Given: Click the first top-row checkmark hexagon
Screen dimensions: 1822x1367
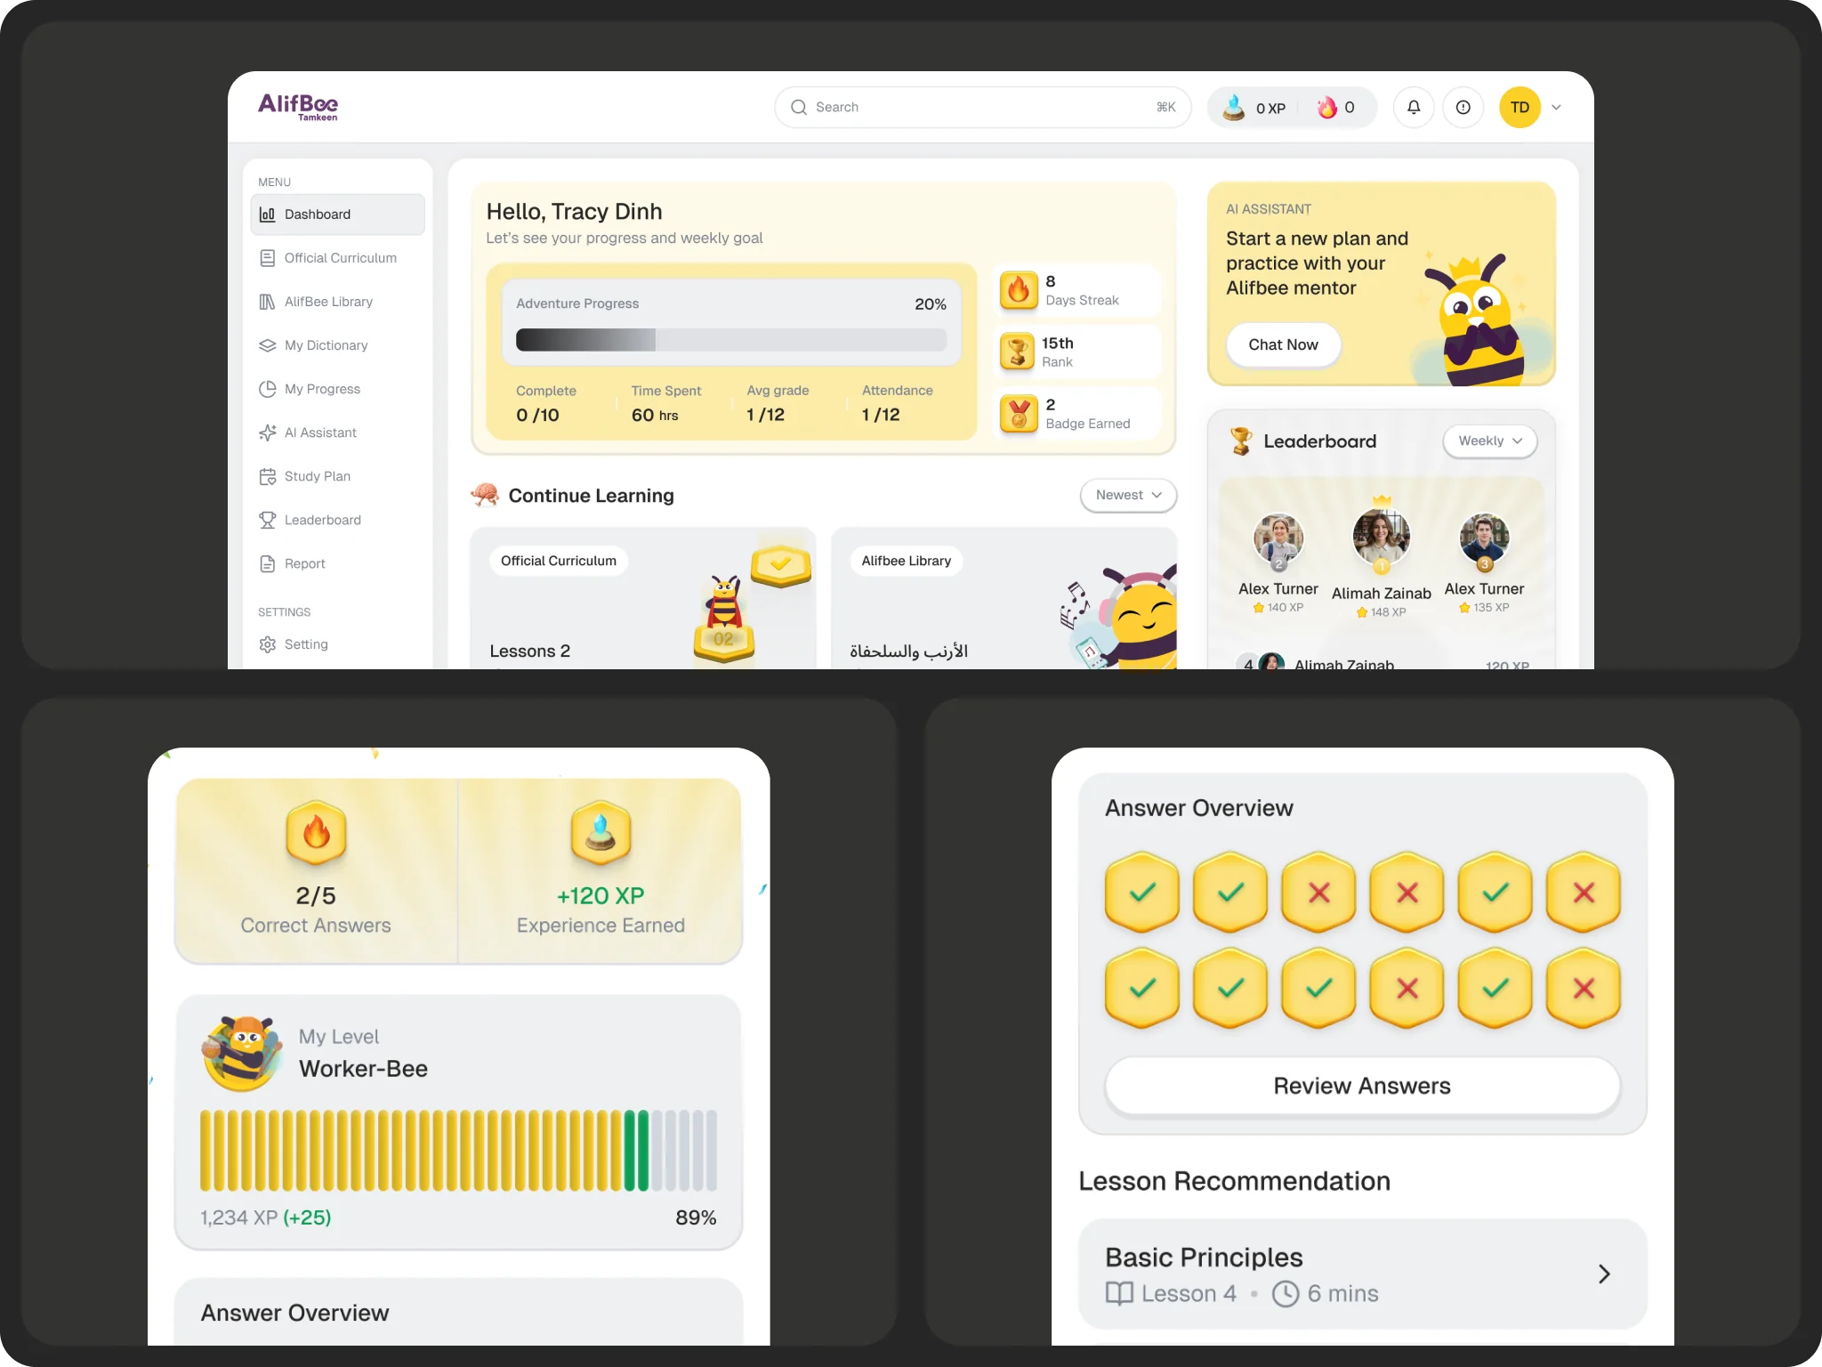Looking at the screenshot, I should coord(1142,892).
